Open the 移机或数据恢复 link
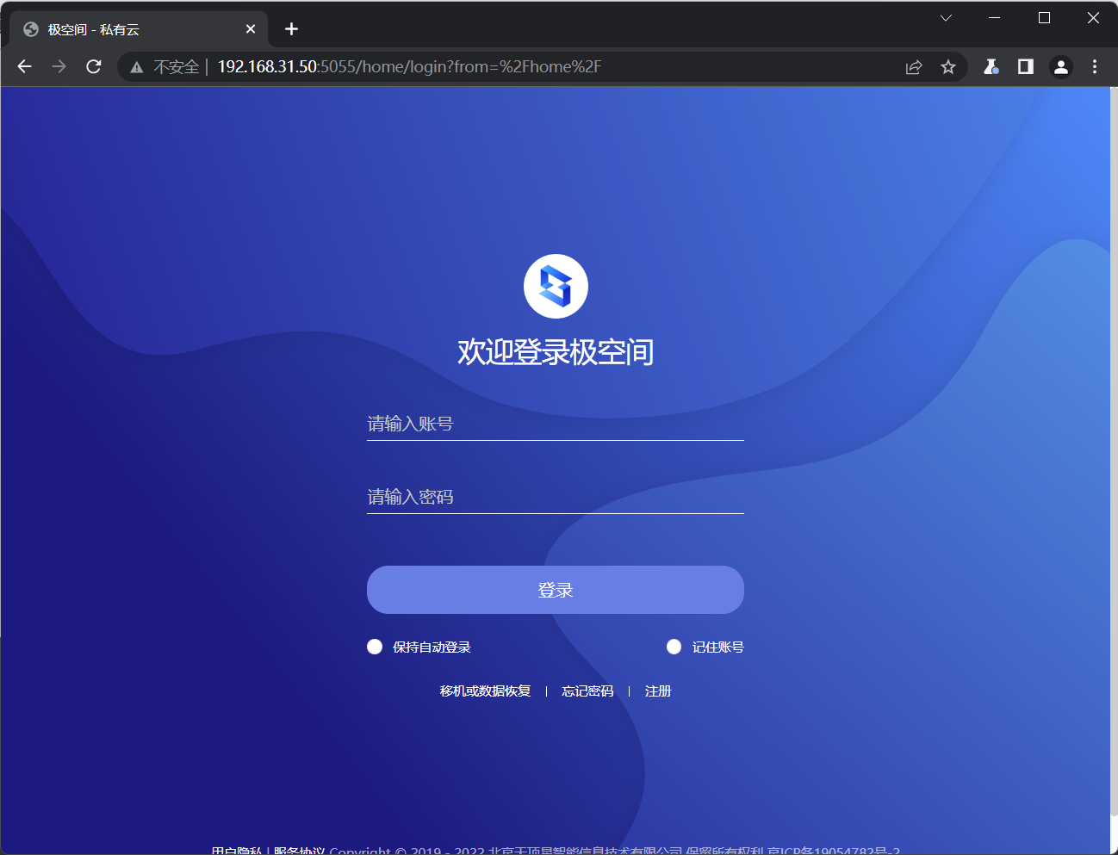The height and width of the screenshot is (855, 1118). tap(485, 691)
